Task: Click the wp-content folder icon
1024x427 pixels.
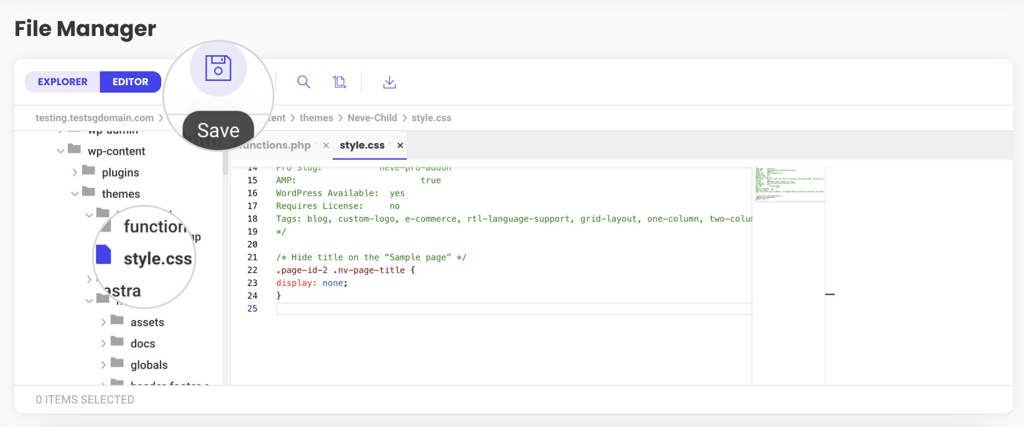Action: (x=75, y=149)
